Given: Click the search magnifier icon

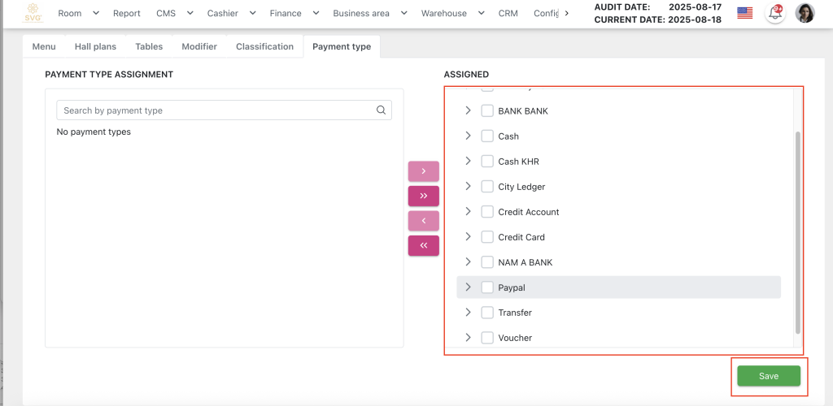Looking at the screenshot, I should (381, 110).
